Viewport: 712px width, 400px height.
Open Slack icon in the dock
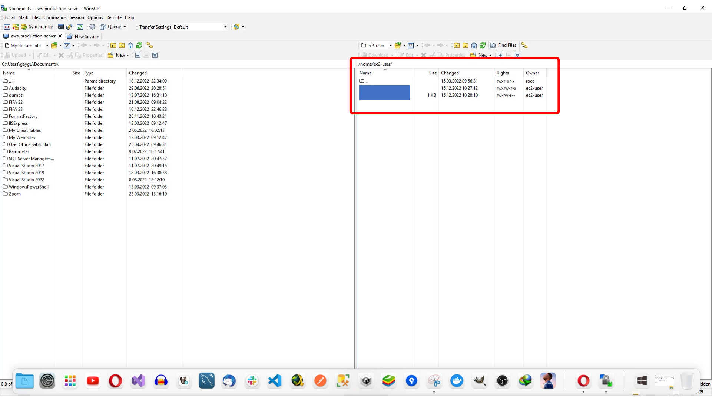pos(252,381)
